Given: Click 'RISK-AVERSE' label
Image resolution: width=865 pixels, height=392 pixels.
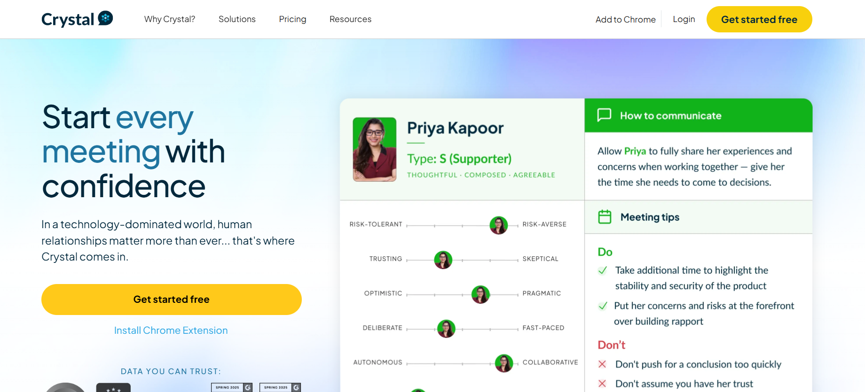Looking at the screenshot, I should [x=544, y=224].
